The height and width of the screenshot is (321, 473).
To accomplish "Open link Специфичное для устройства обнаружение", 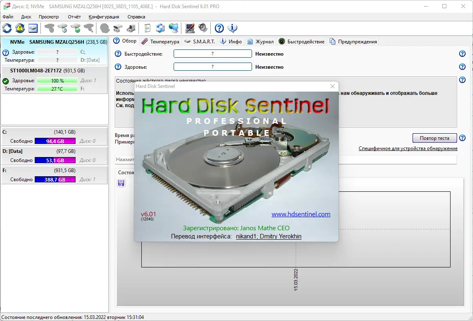I will (408, 148).
